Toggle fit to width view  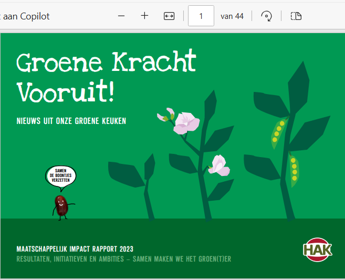pos(169,16)
